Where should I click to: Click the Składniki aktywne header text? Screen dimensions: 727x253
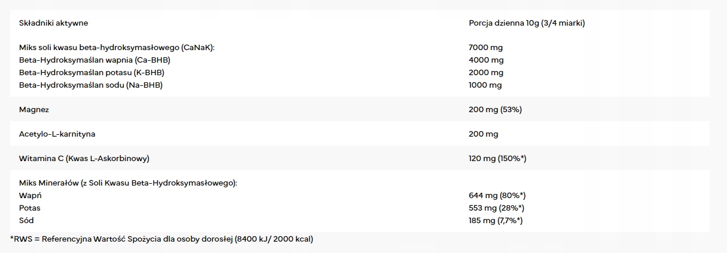pos(54,23)
